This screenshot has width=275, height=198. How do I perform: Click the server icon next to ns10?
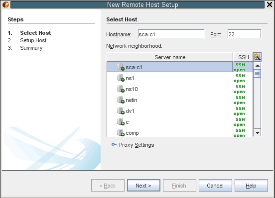pyautogui.click(x=121, y=89)
